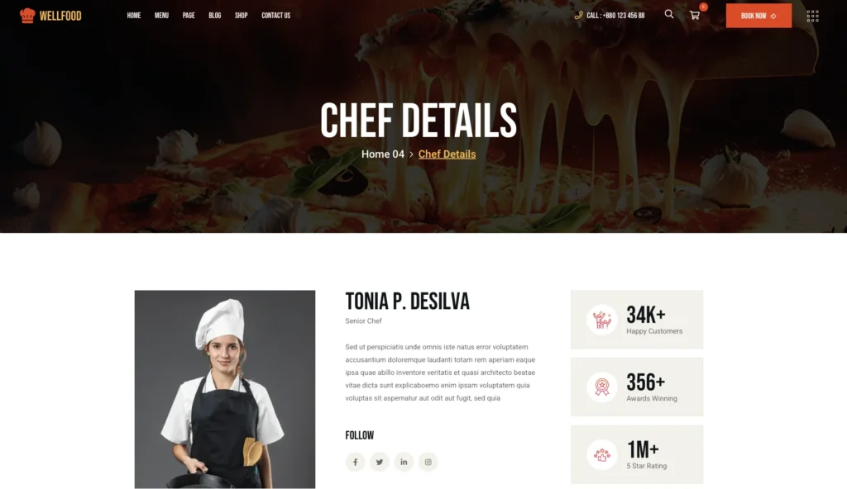Visit the chef's Facebook profile icon
Viewport: 847px width, 489px height.
click(355, 462)
